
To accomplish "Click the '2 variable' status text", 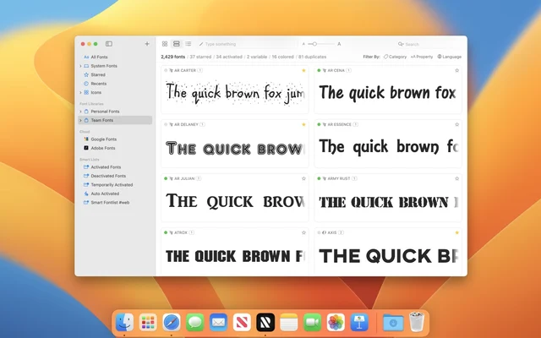I will [x=257, y=57].
